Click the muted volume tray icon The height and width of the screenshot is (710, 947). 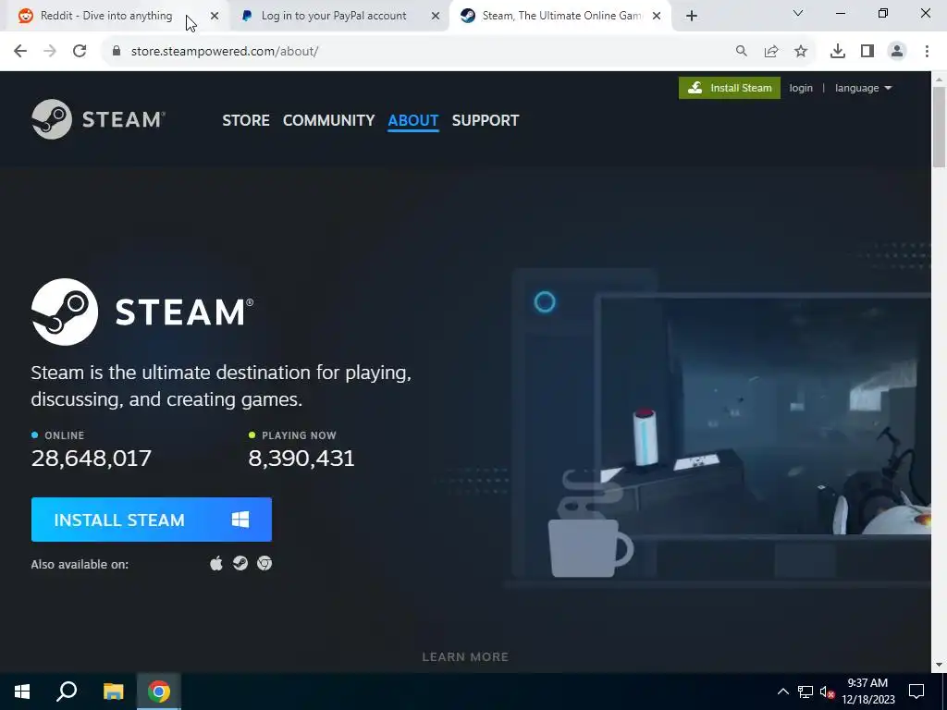(827, 692)
